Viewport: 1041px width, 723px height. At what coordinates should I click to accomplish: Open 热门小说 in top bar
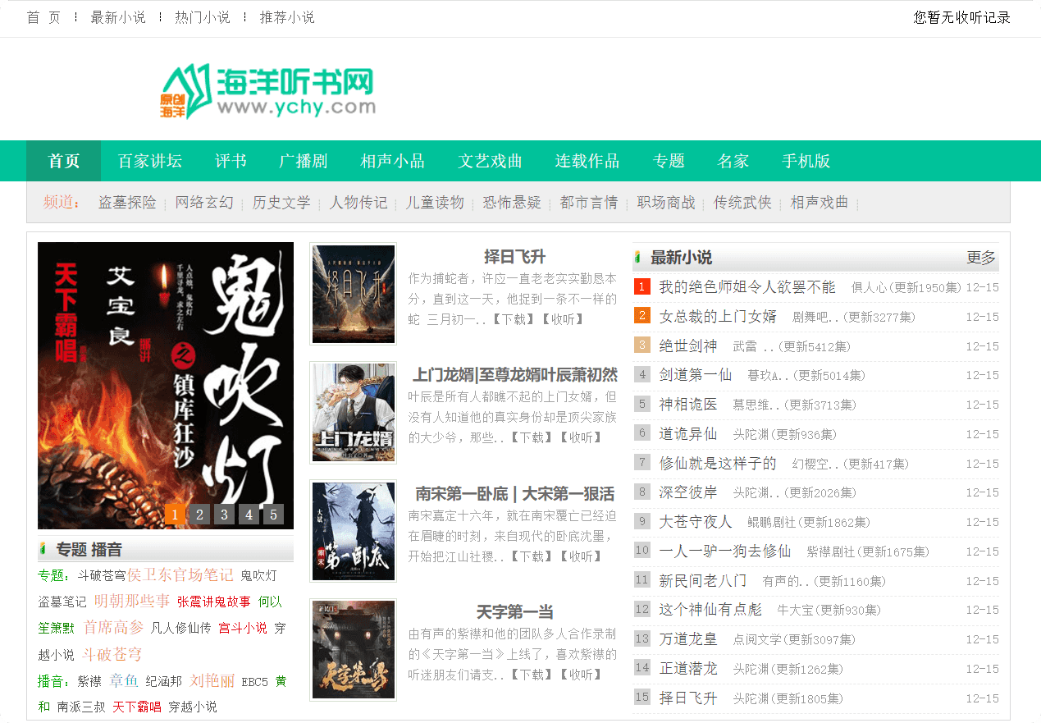coord(203,17)
